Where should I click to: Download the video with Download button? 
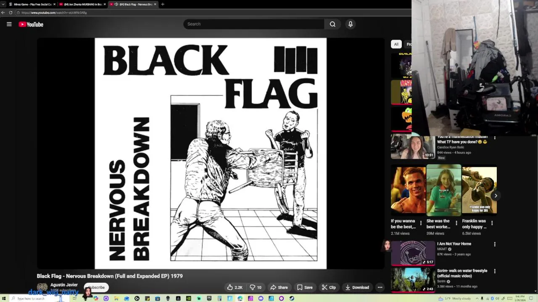click(357, 287)
